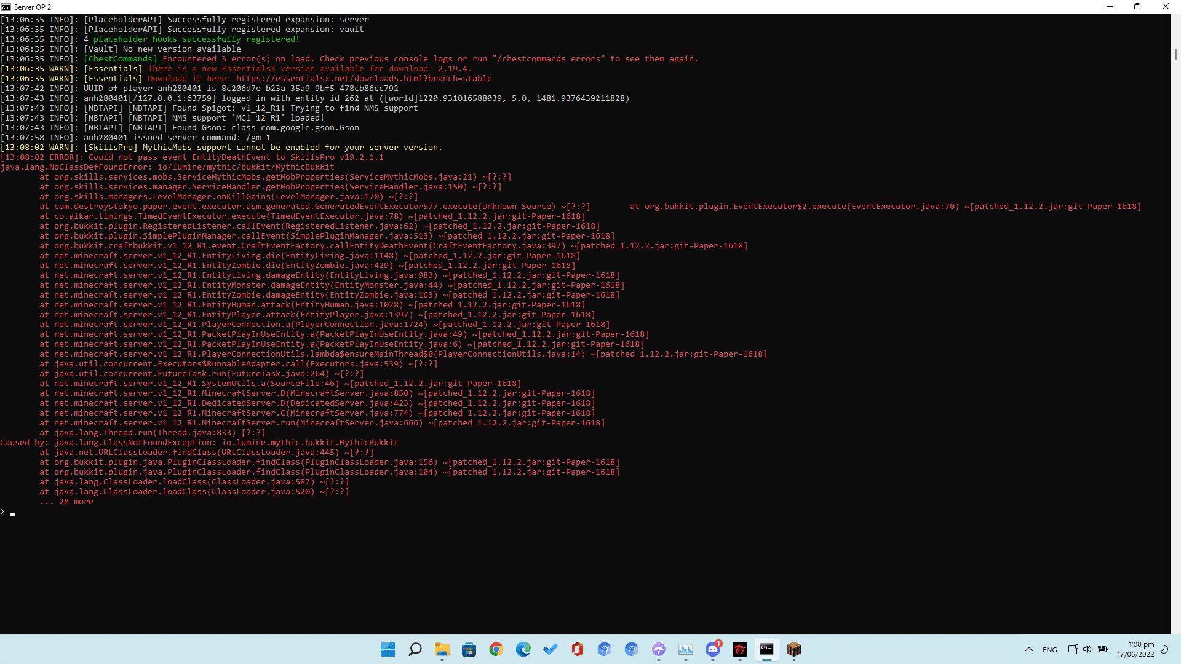Viewport: 1181px width, 664px height.
Task: Switch to Minecraft block icon app
Action: pos(794,649)
